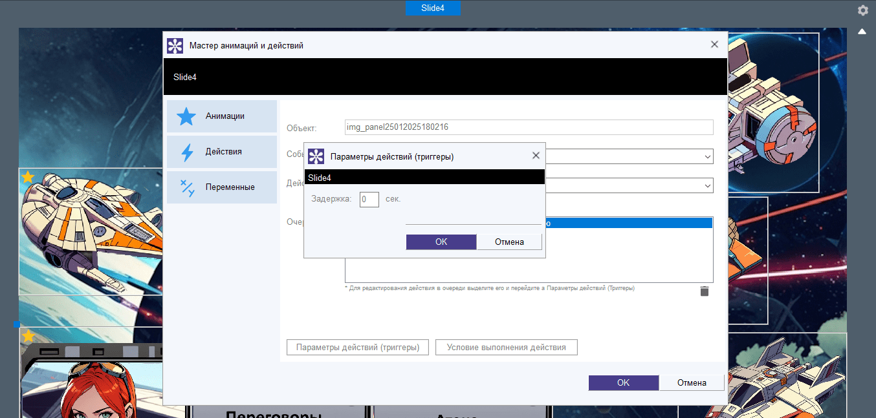Open the settings gear in the top corner
876x418 pixels.
tap(862, 10)
